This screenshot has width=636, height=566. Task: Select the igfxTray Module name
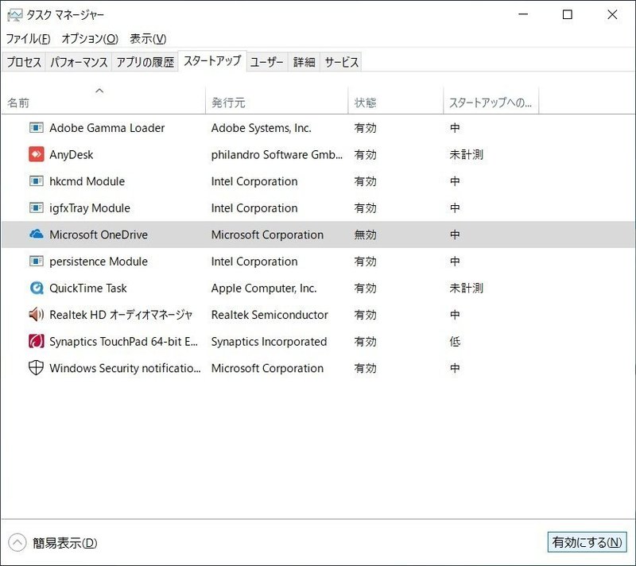pyautogui.click(x=90, y=208)
